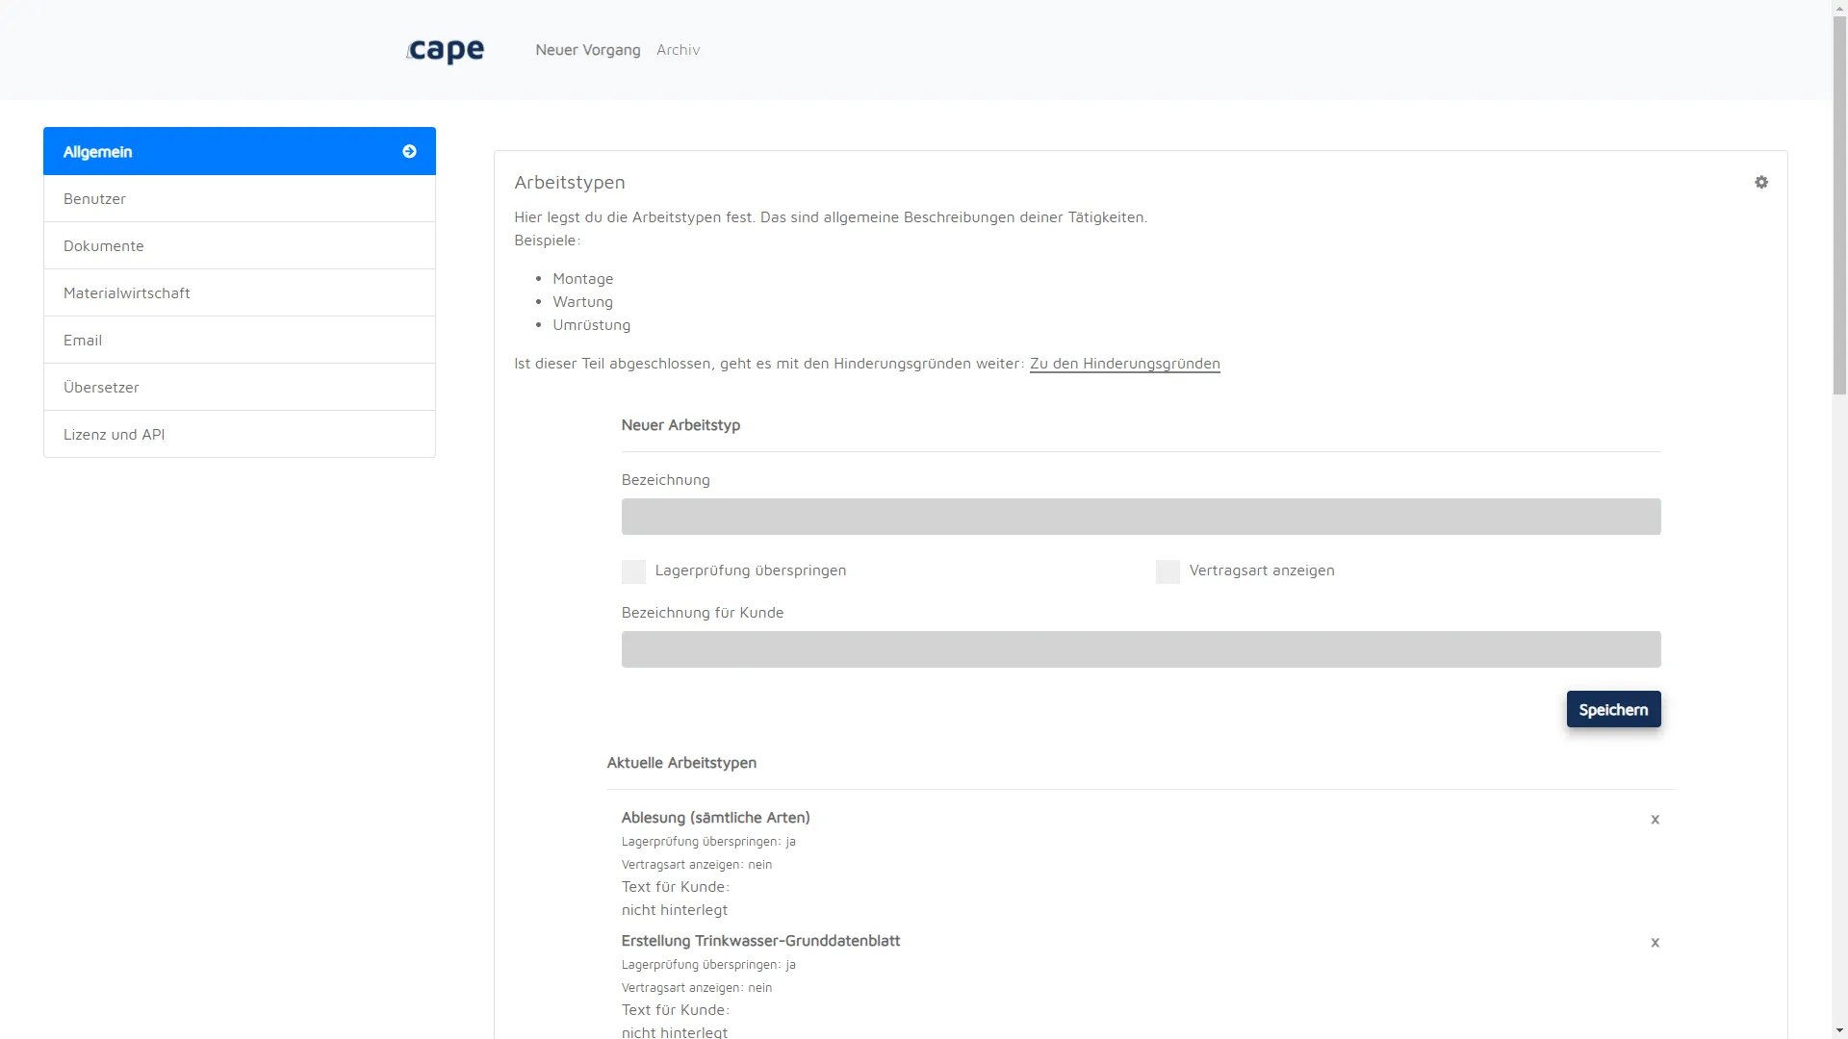Select the Email sidebar entry
The height and width of the screenshot is (1039, 1848).
[240, 340]
